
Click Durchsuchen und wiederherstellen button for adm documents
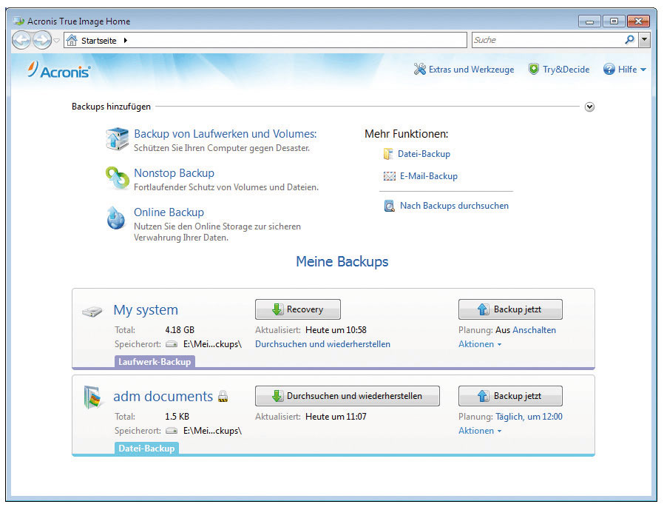click(348, 396)
